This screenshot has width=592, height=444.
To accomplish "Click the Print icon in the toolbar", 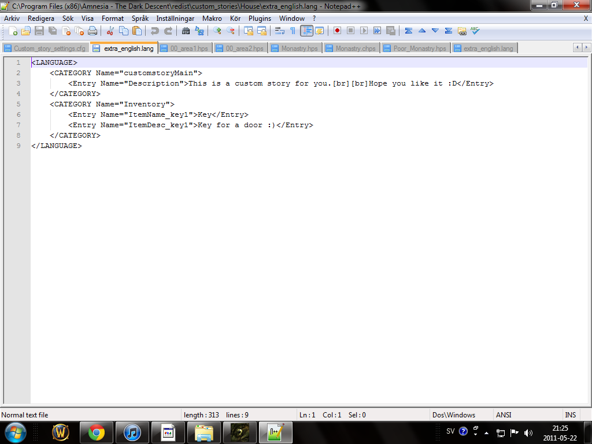I will 92,31.
